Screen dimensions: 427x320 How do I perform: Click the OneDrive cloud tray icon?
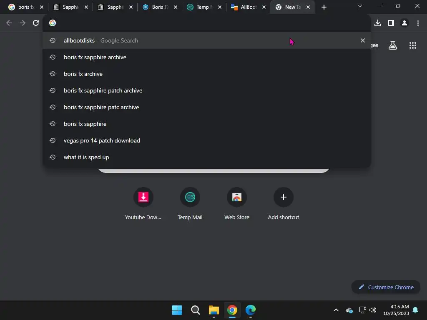click(349, 310)
